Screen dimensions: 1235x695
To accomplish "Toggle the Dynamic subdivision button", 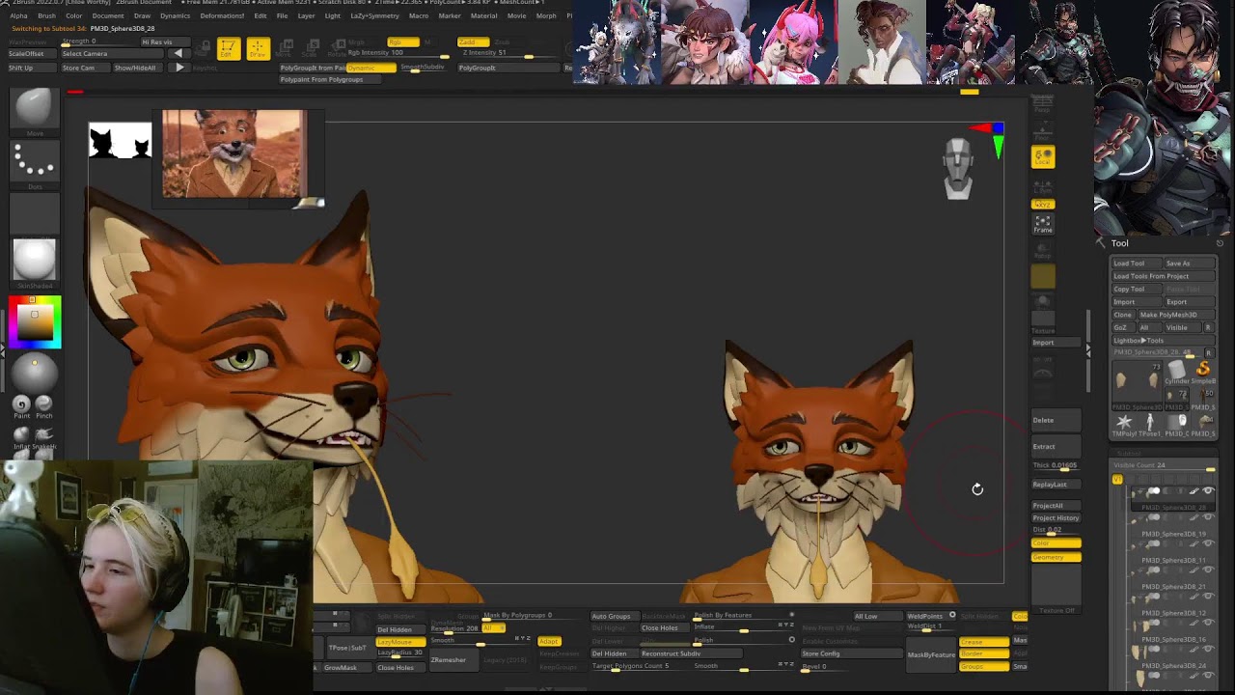I will click(370, 68).
